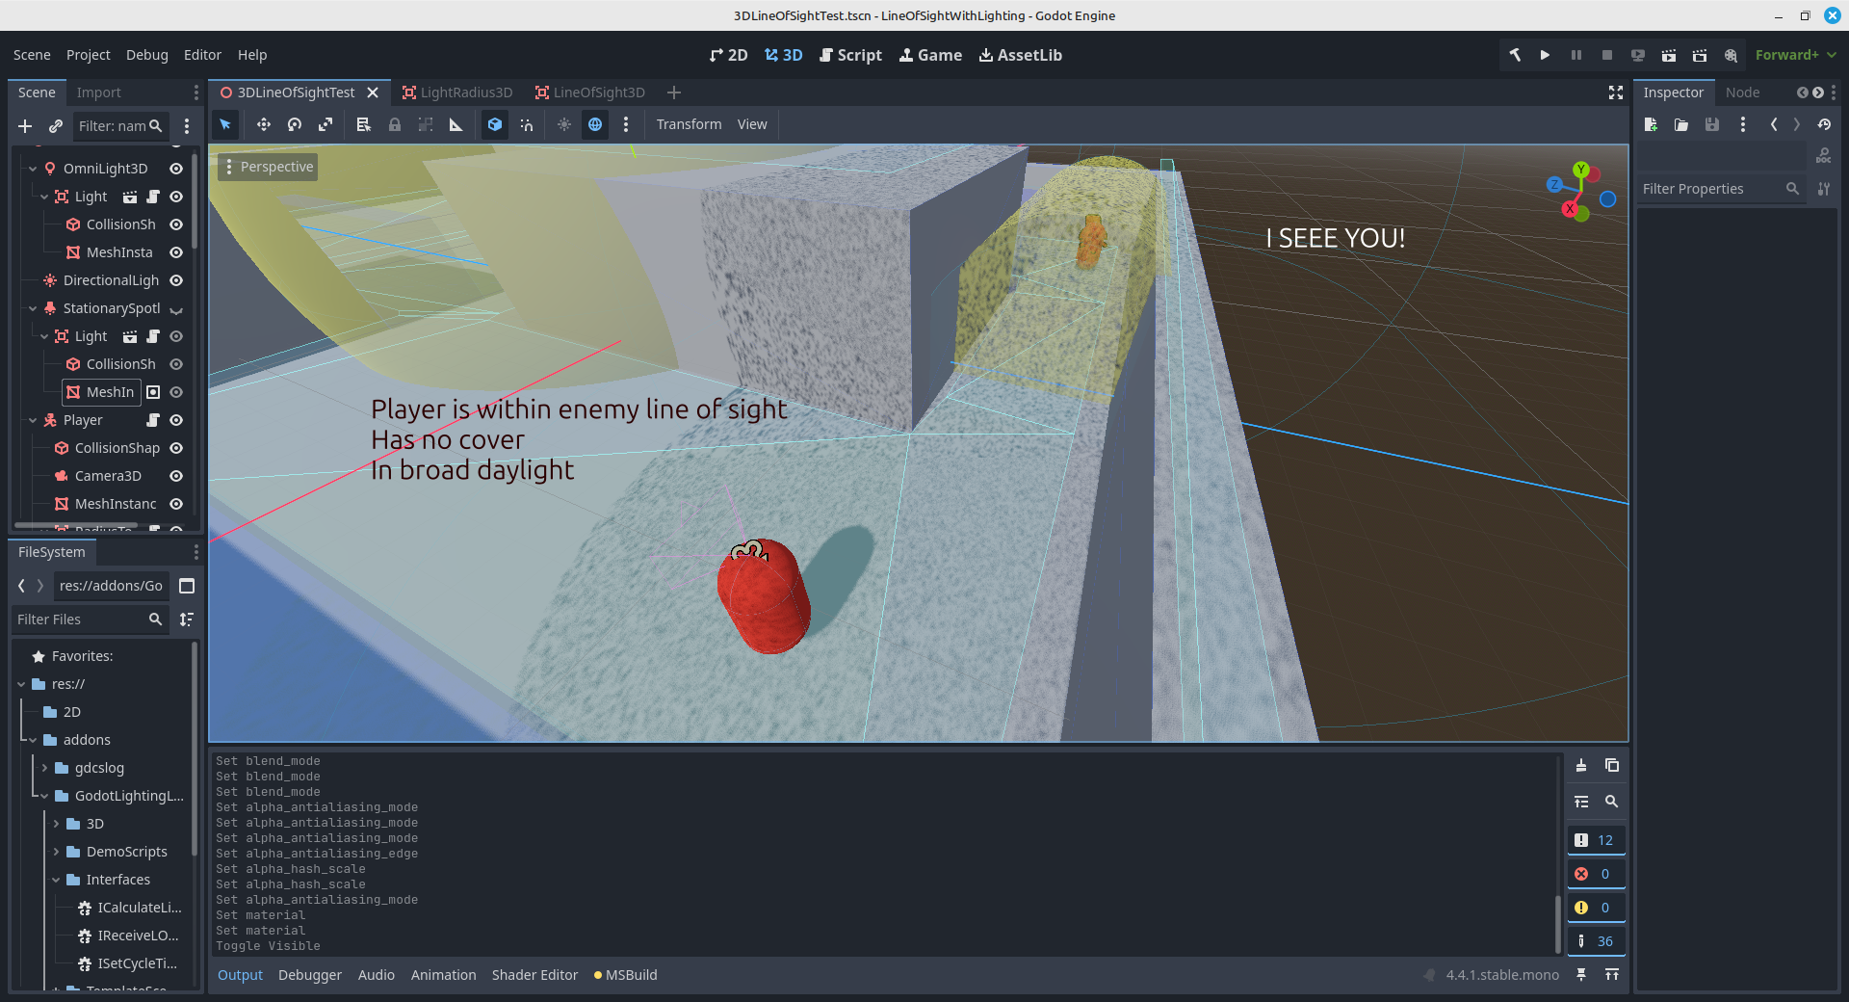
Task: Open the Shader Editor panel
Action: pos(534,975)
